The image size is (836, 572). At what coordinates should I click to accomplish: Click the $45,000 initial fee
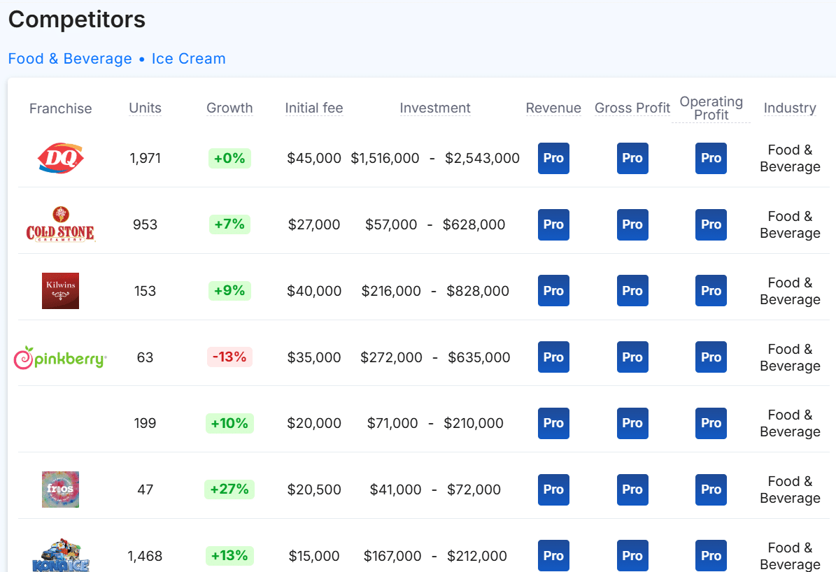coord(314,158)
